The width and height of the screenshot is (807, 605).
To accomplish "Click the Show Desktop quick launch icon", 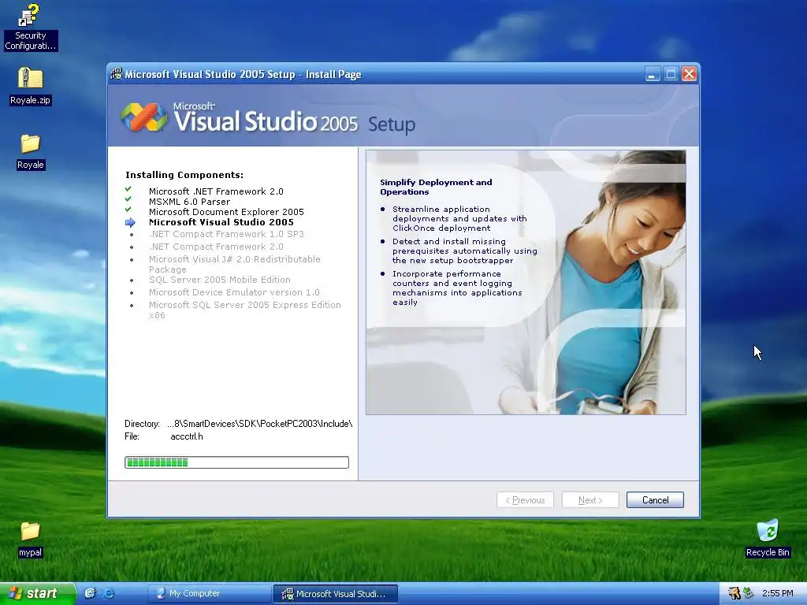I will (90, 593).
